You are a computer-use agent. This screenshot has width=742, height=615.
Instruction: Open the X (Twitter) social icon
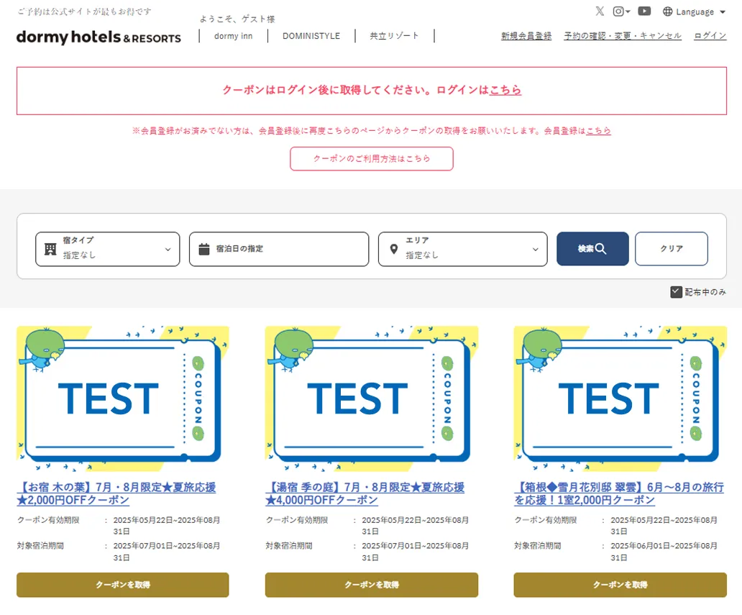click(600, 11)
